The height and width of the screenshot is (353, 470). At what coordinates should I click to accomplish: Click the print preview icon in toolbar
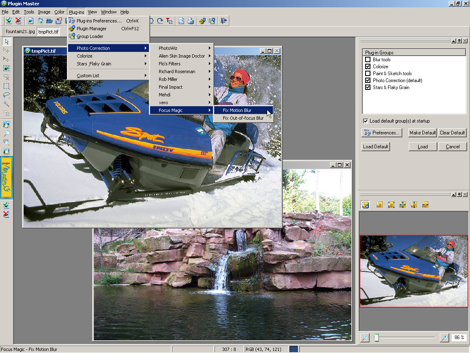[x=181, y=21]
